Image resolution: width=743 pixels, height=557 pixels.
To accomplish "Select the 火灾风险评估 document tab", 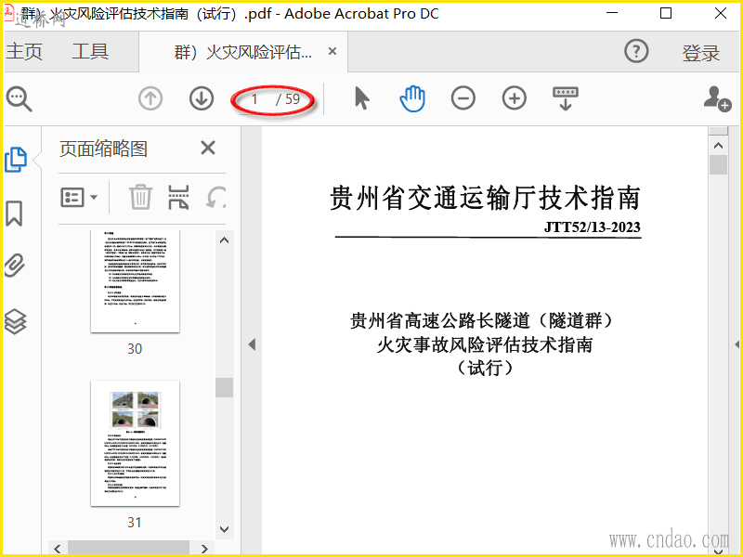I will coord(243,52).
